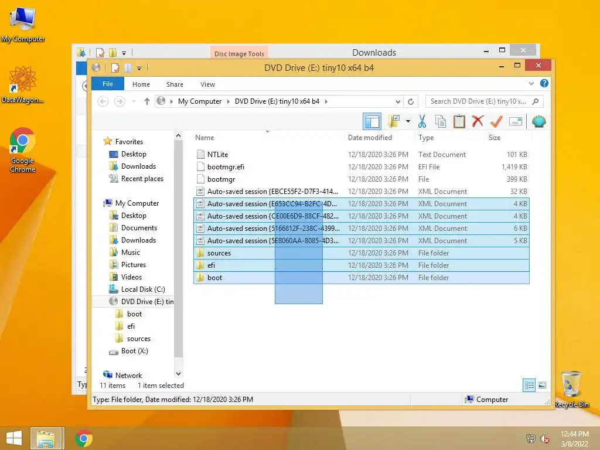Image resolution: width=600 pixels, height=450 pixels.
Task: Select the NTLite text document
Action: 362,155
